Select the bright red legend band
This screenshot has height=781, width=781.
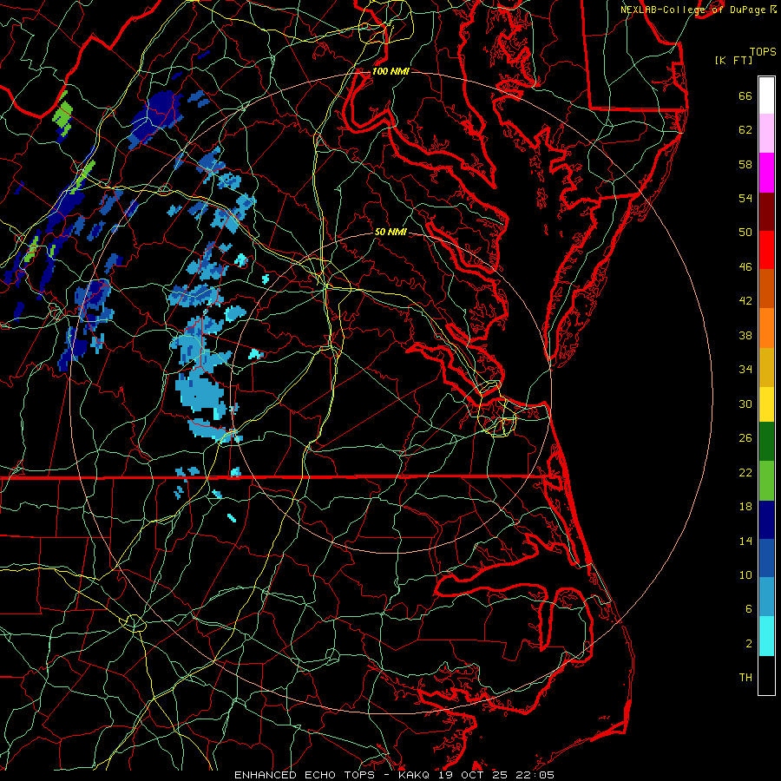tap(766, 250)
